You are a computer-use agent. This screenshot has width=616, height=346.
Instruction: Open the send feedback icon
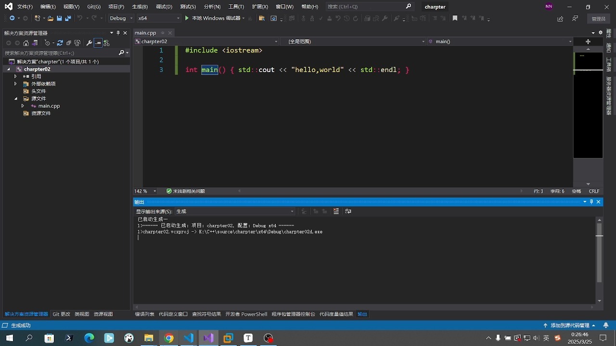coord(575,19)
